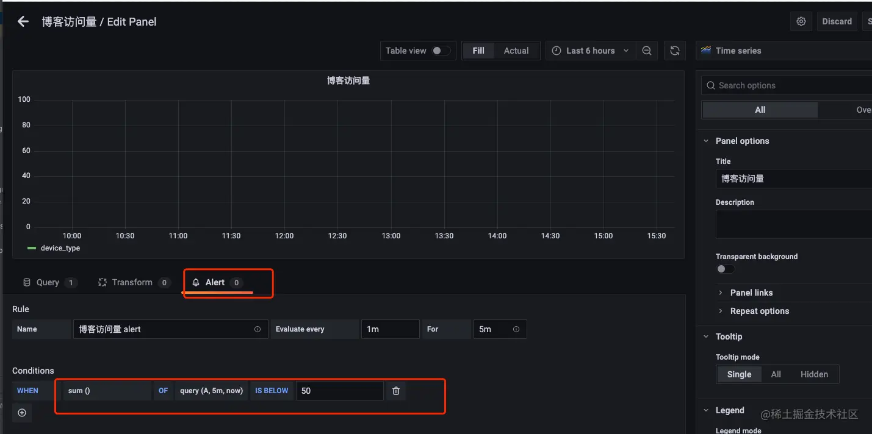
Task: Click the Time series visualization icon
Action: pos(706,51)
